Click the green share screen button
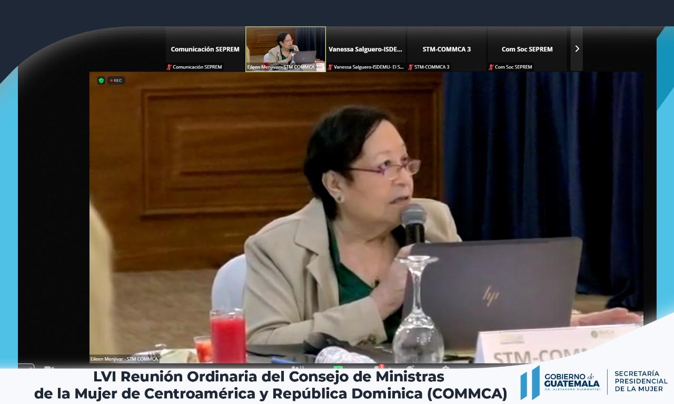Image resolution: width=674 pixels, height=404 pixels. pyautogui.click(x=338, y=367)
